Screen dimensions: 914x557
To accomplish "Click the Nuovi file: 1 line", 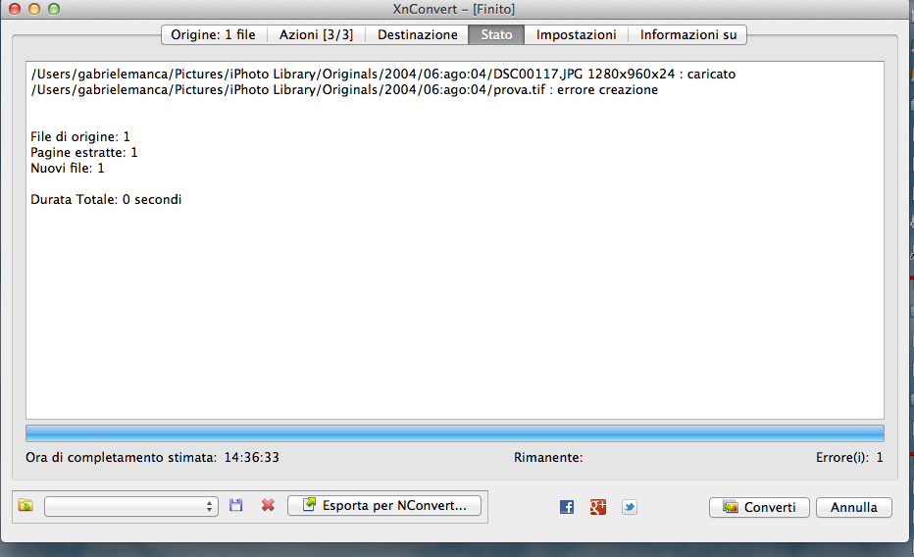I will [68, 169].
